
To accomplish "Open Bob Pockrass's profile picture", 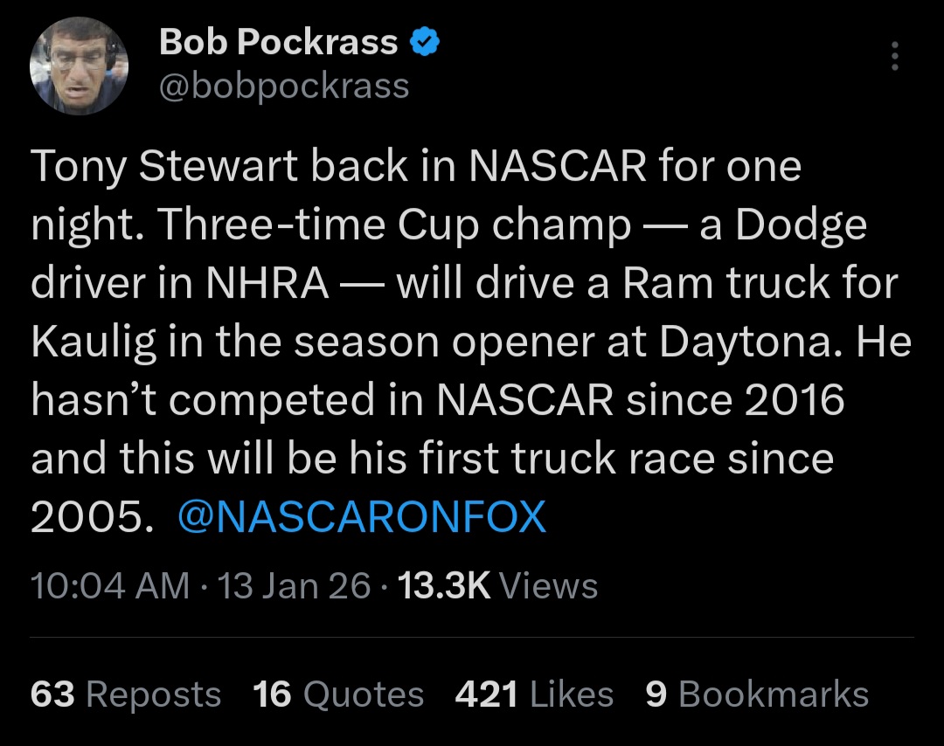I will pyautogui.click(x=79, y=66).
